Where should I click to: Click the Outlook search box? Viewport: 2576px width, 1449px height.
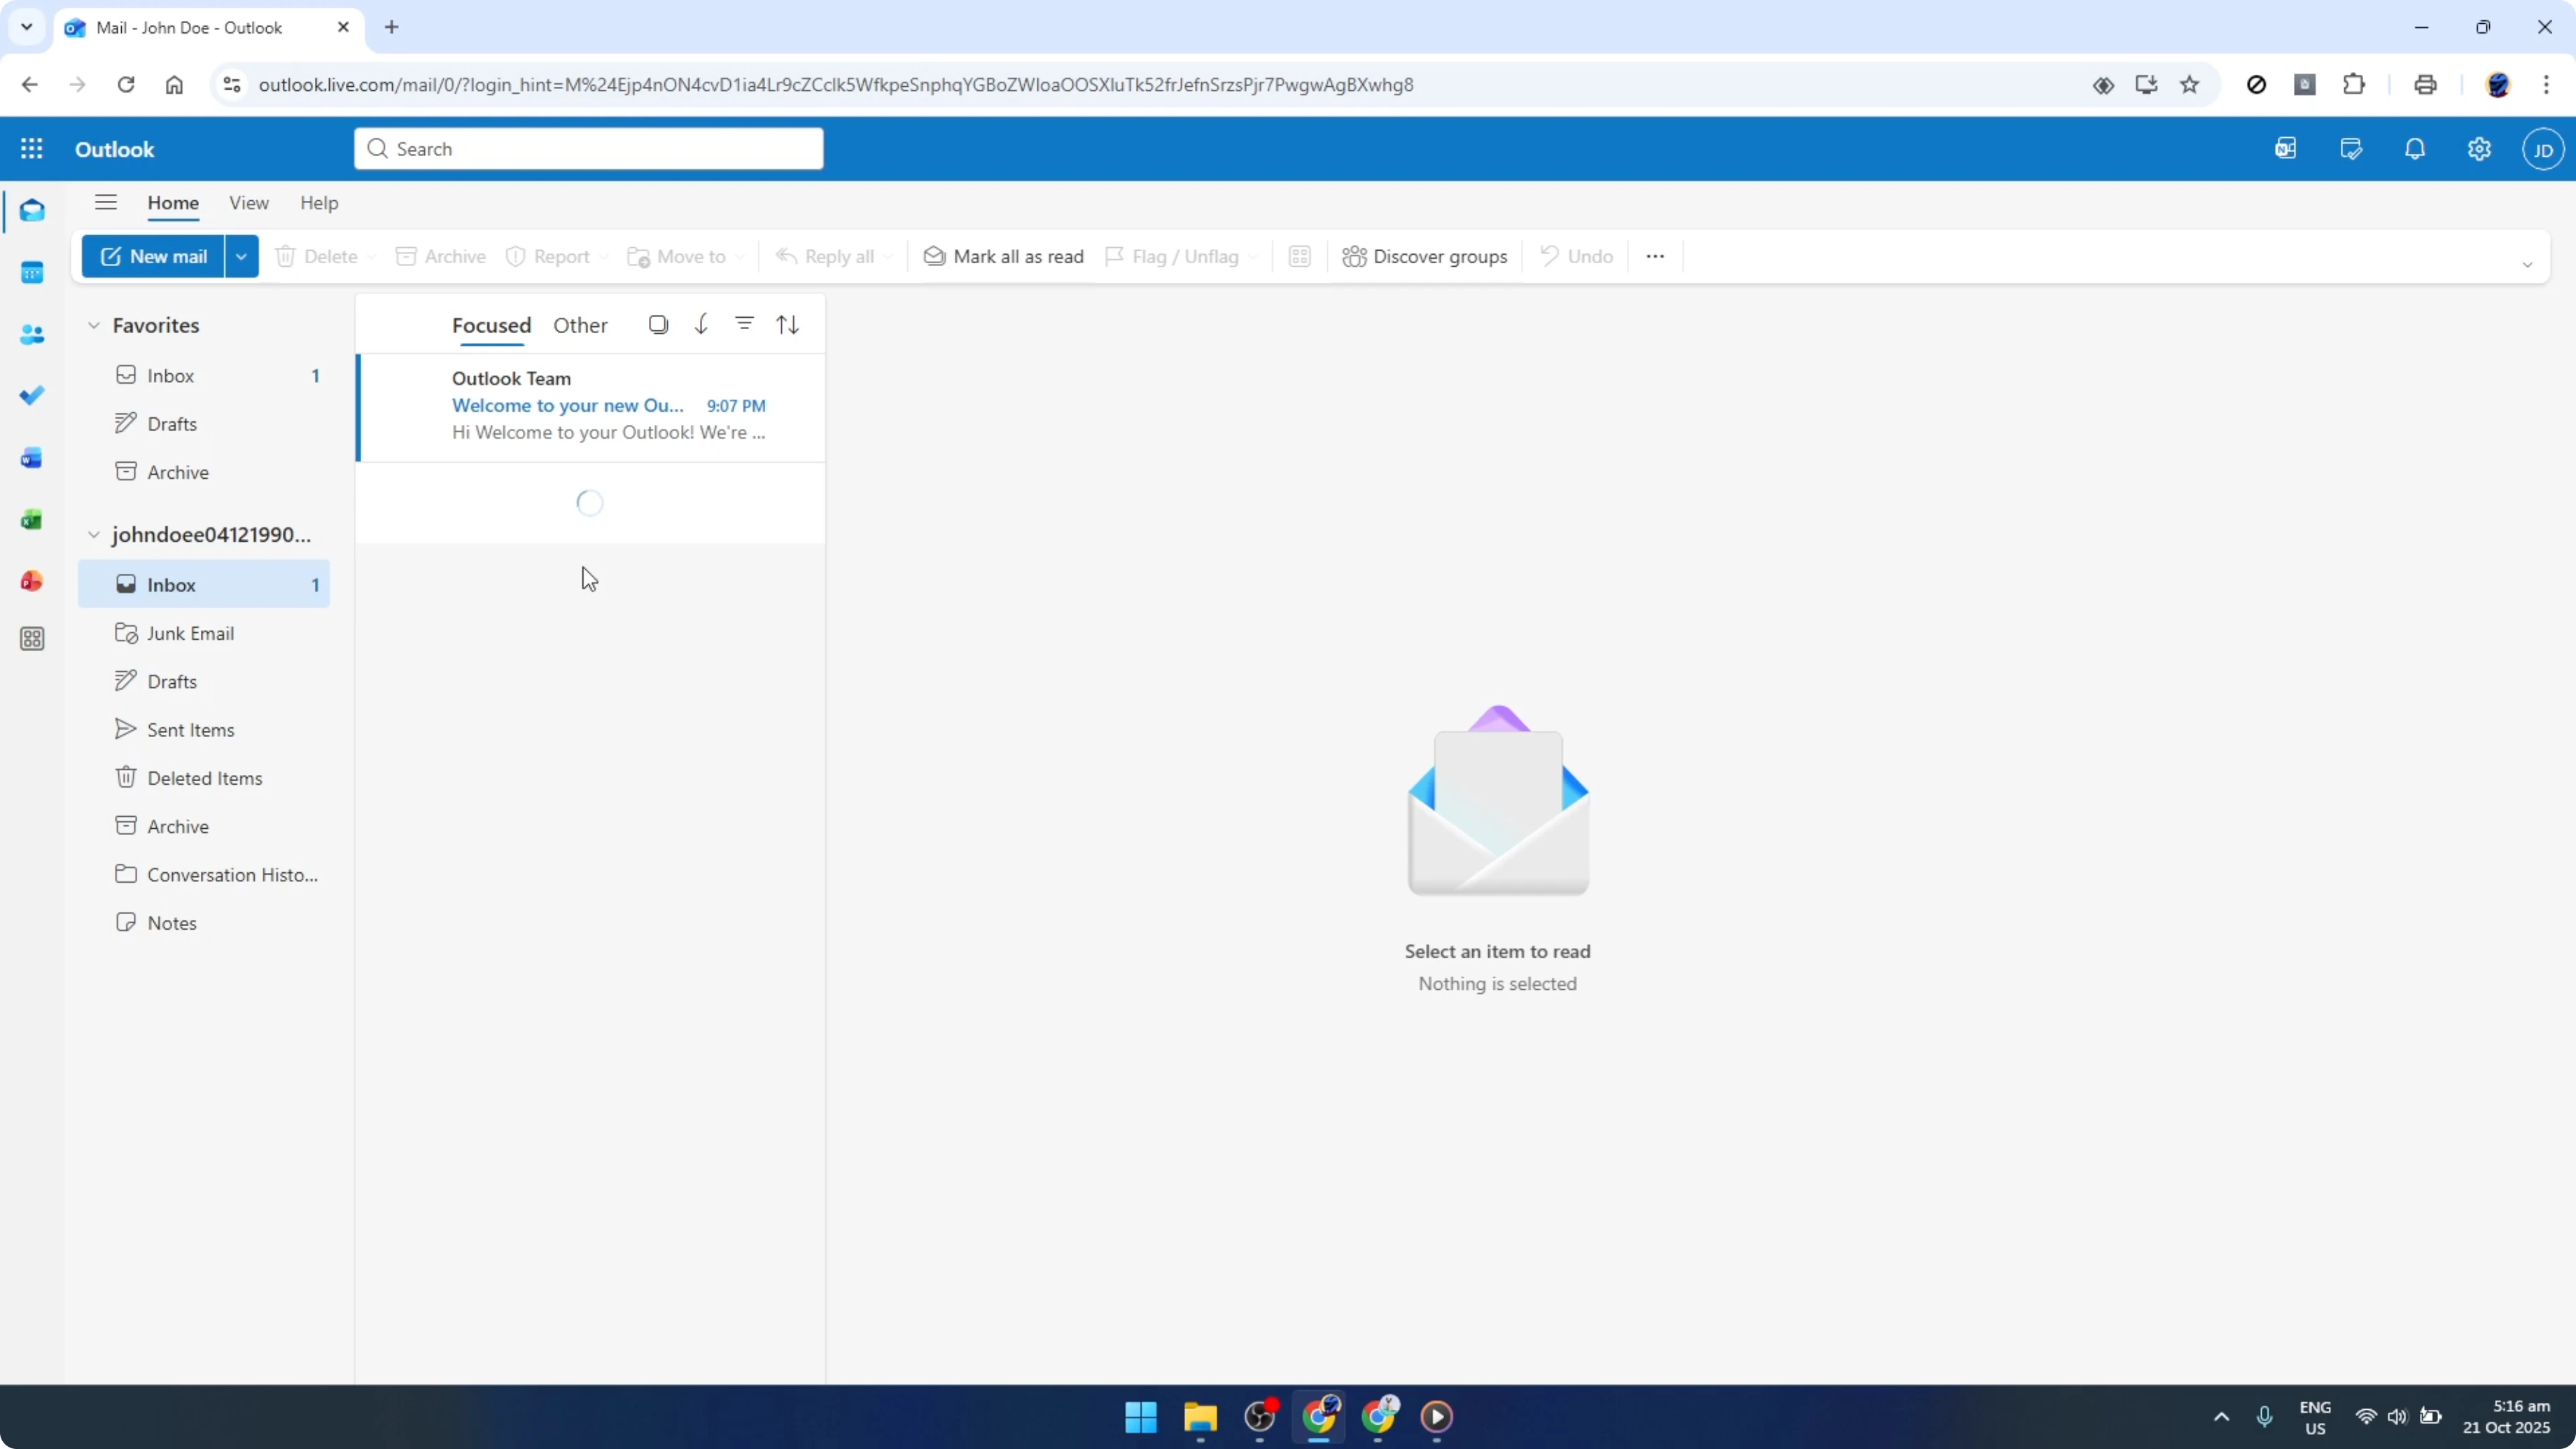589,149
